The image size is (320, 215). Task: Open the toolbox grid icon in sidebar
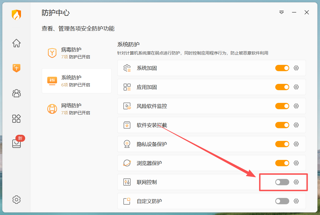coord(17,119)
